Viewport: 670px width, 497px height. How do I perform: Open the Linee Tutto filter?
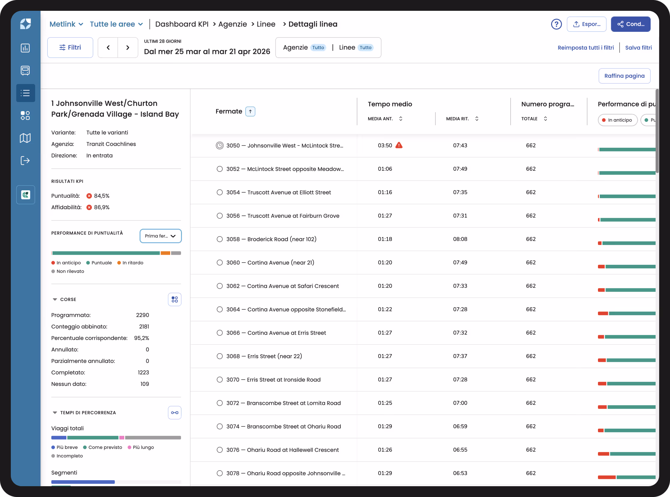tap(356, 47)
